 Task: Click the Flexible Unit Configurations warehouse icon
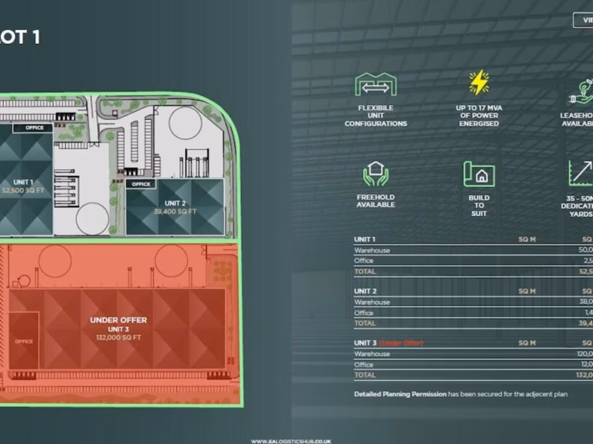[375, 84]
